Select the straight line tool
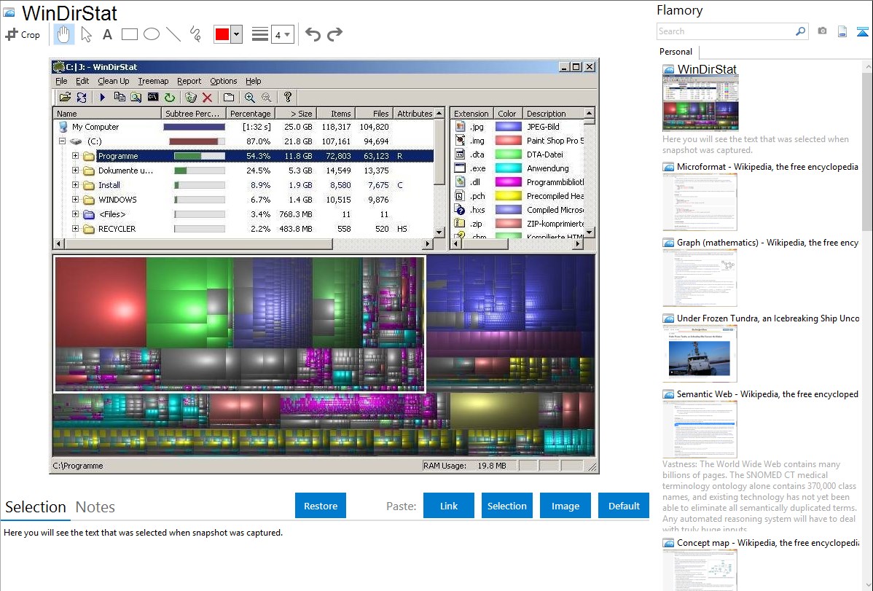The image size is (873, 591). (173, 34)
